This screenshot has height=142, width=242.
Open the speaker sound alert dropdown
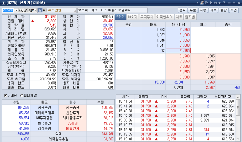coord(33,10)
